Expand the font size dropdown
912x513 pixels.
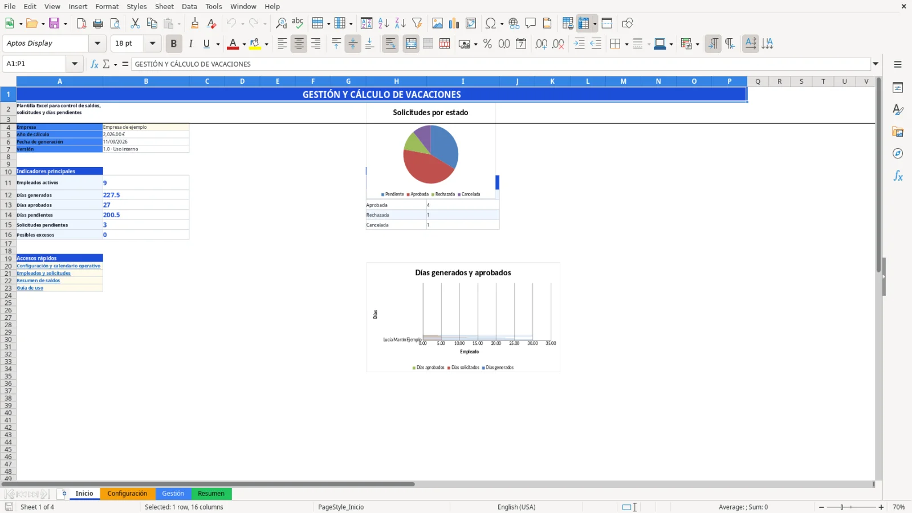click(x=152, y=43)
